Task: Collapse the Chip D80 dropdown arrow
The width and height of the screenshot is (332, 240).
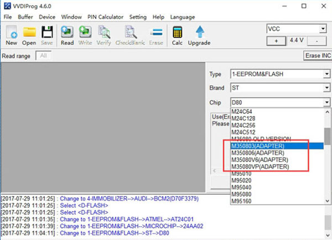Action: tap(326, 102)
